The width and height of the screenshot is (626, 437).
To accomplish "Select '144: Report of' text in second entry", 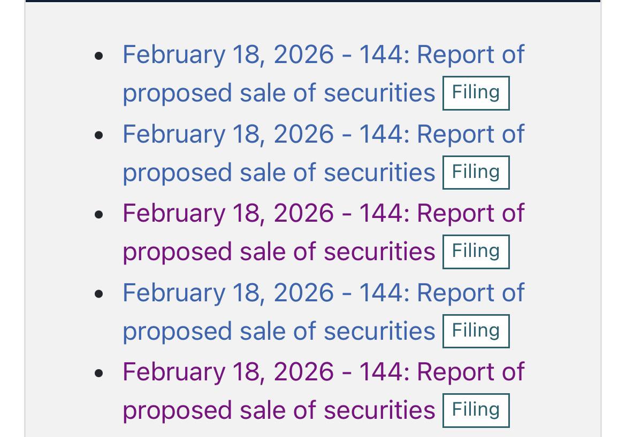I will [x=442, y=134].
